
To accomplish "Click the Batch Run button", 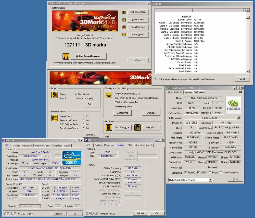I will (x=151, y=127).
